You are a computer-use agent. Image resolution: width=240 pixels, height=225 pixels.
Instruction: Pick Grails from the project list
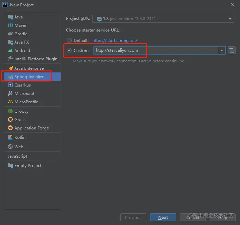[33, 119]
